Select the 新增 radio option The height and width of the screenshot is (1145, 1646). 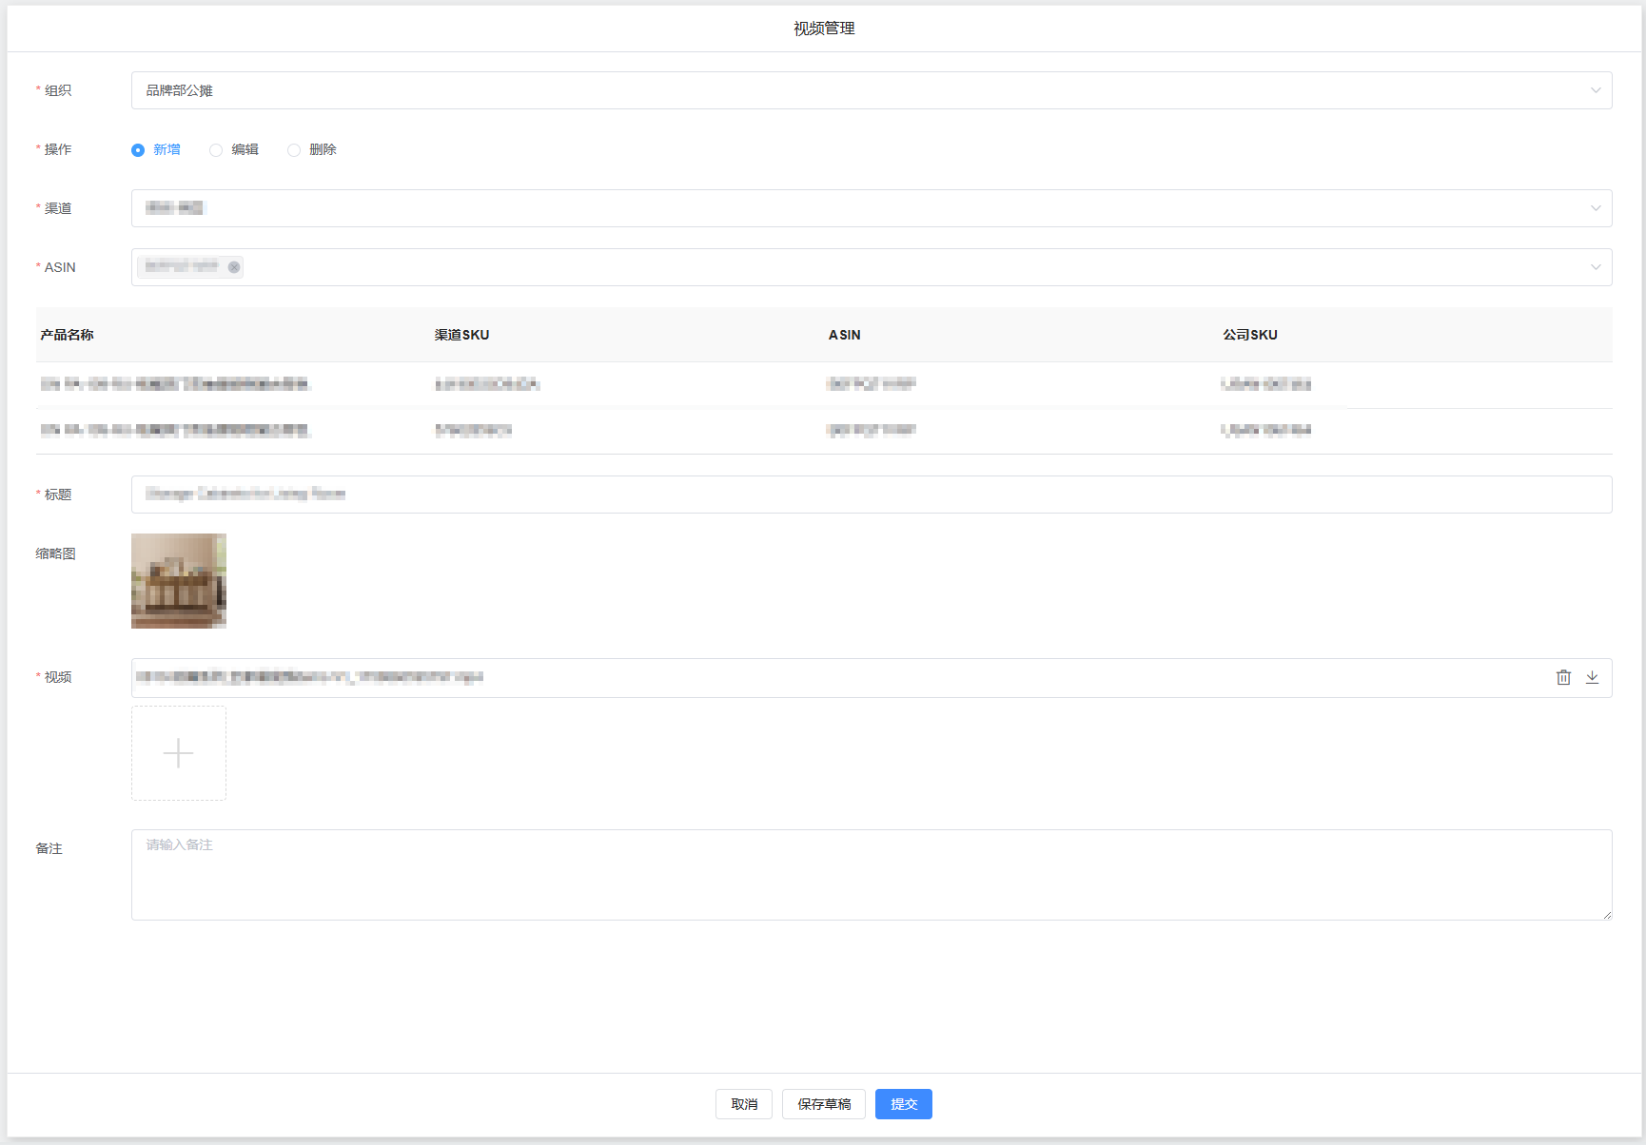coord(138,150)
